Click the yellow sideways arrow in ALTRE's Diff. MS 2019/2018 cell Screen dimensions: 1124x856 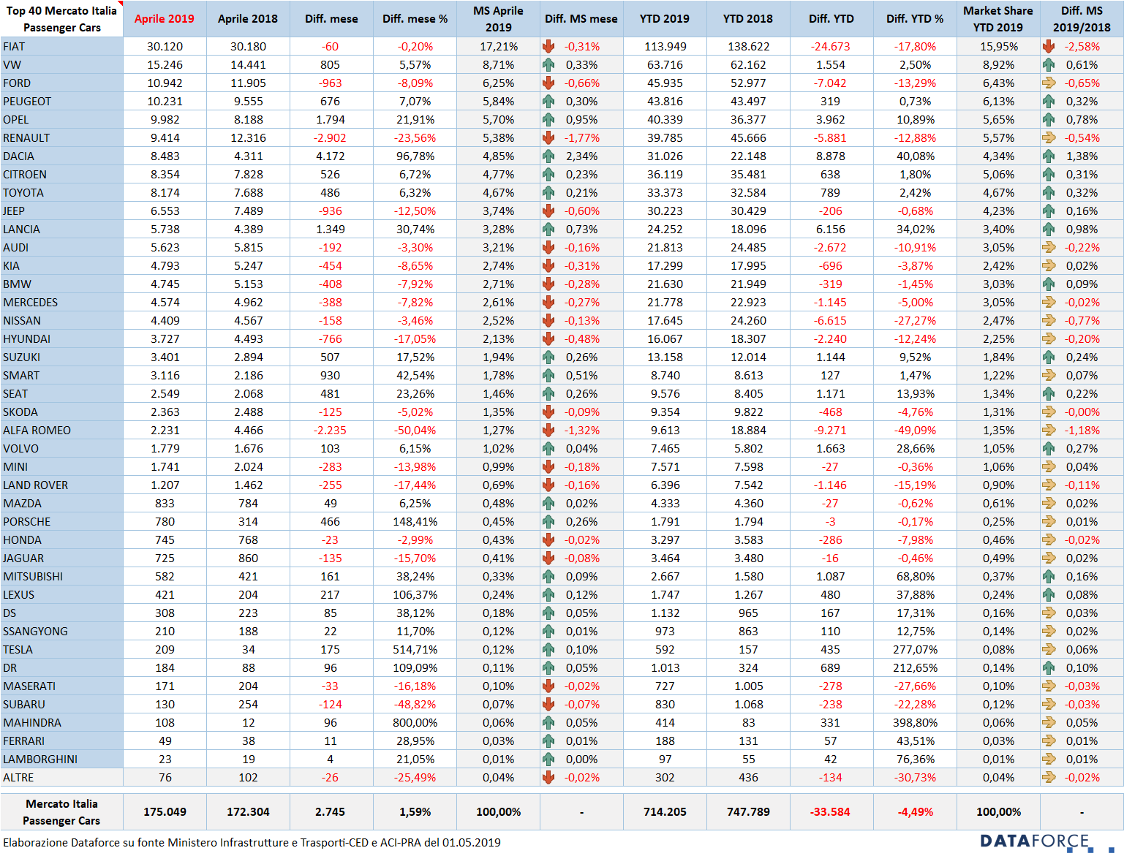[1049, 777]
